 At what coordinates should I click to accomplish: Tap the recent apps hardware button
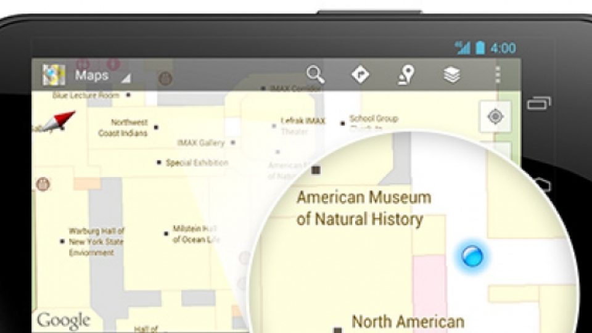pos(539,103)
